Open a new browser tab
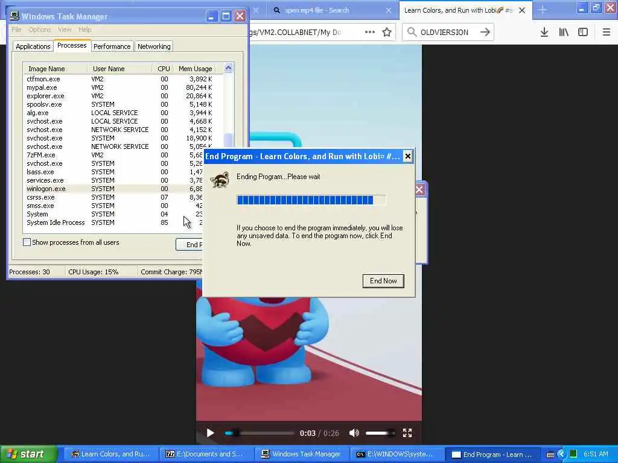Screen dimensions: 618x463 [543, 10]
